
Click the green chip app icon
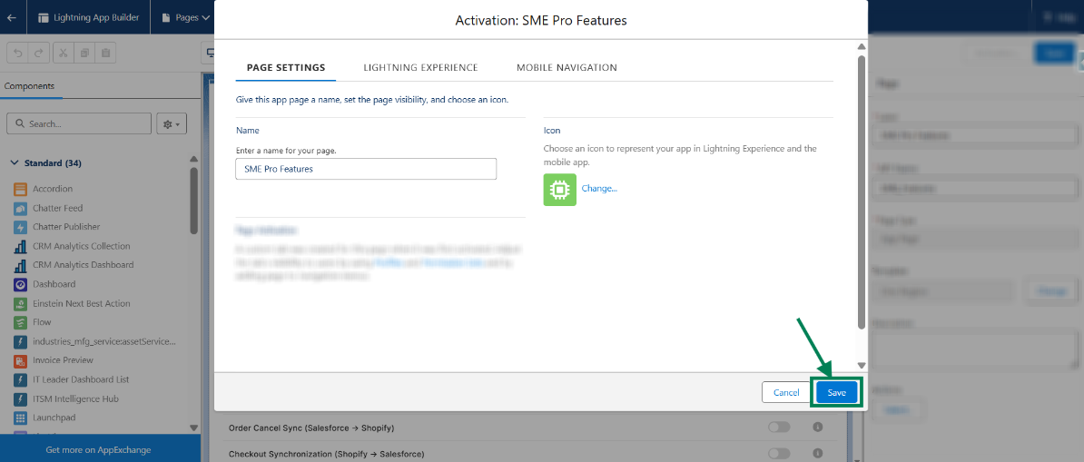[559, 189]
